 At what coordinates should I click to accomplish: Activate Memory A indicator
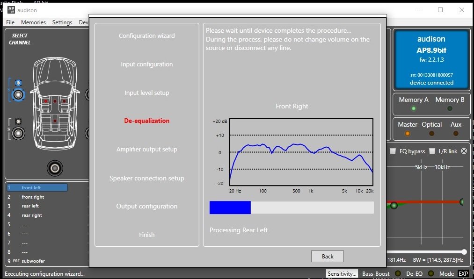[x=413, y=108]
